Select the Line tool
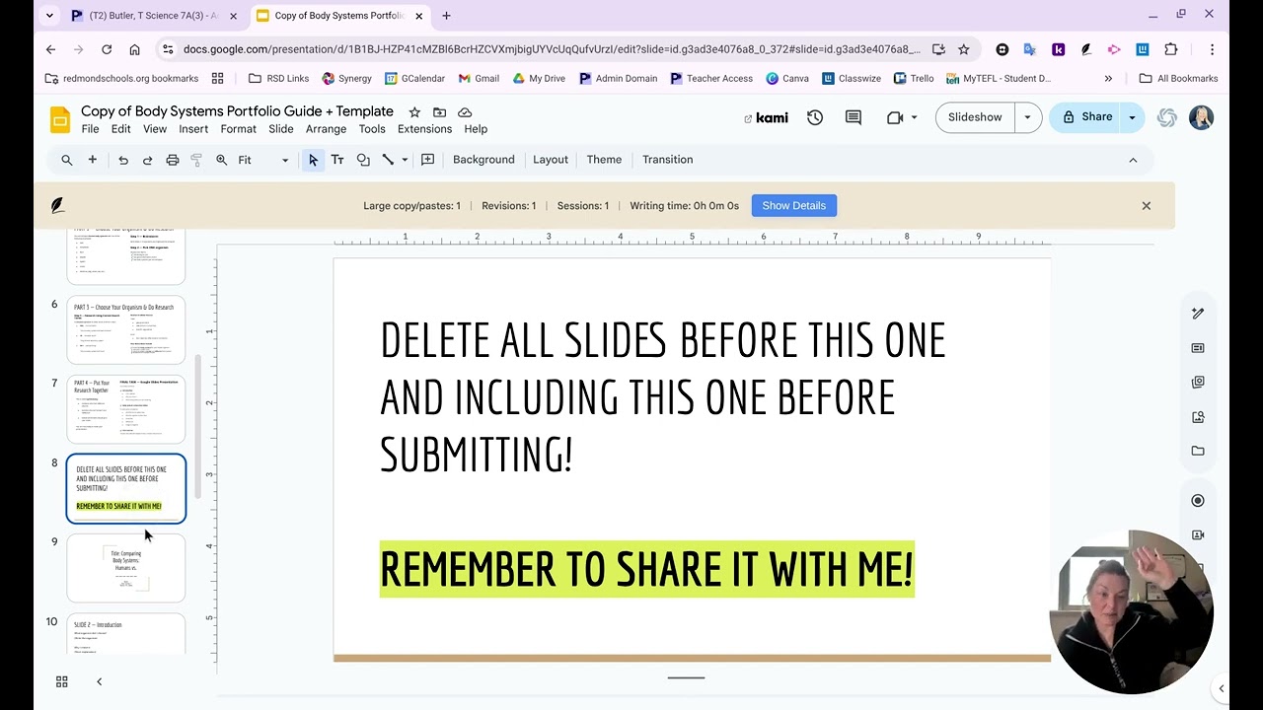The width and height of the screenshot is (1263, 710). click(x=388, y=160)
